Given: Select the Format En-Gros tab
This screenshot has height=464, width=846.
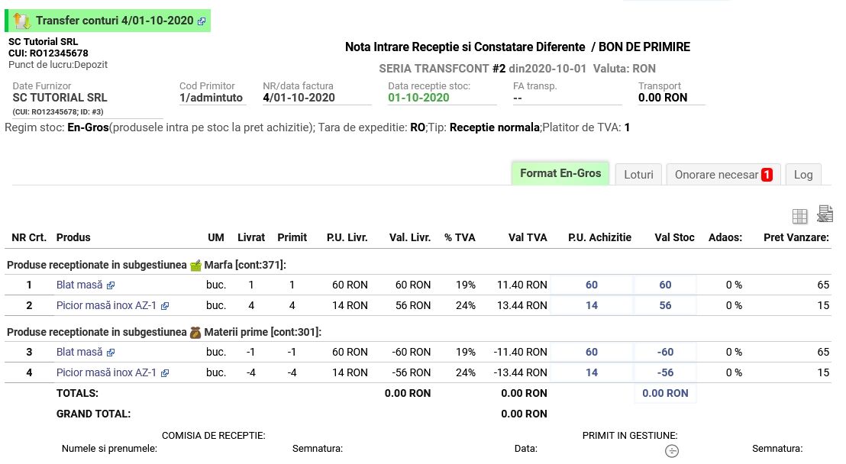Looking at the screenshot, I should 560,173.
